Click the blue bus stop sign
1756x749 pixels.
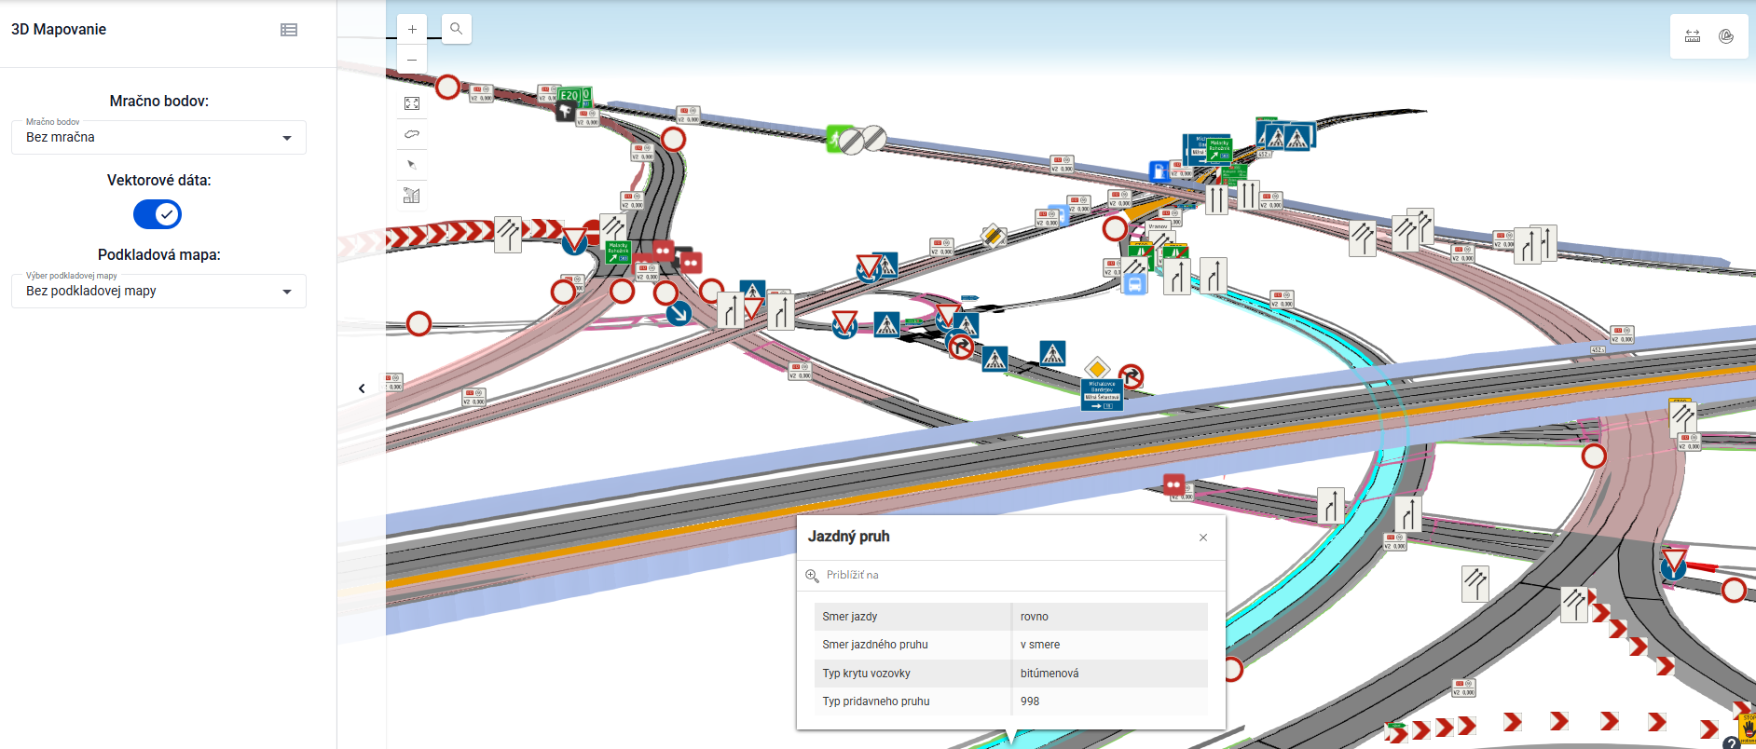[x=1134, y=285]
